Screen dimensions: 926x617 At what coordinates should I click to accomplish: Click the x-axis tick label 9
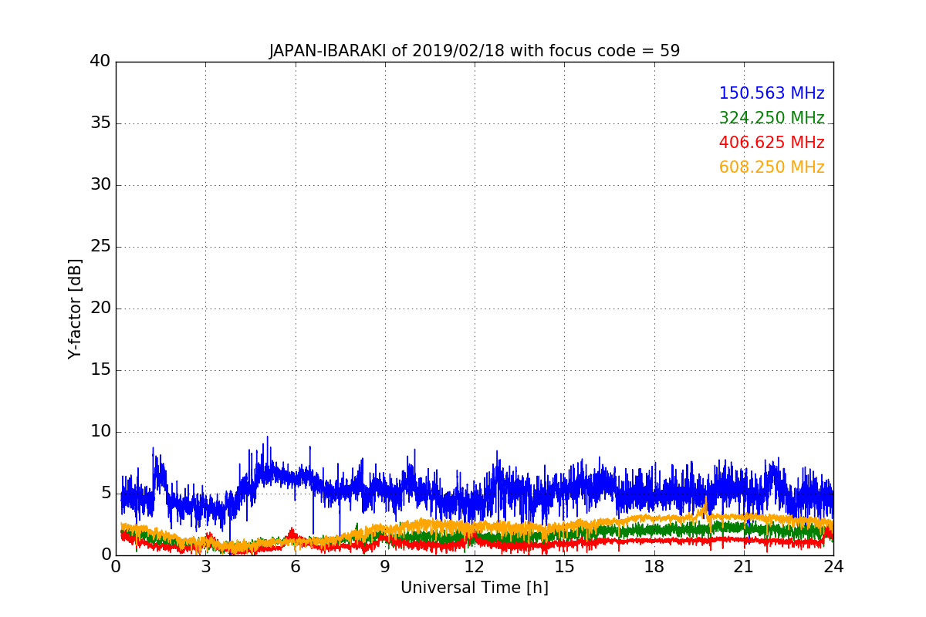click(385, 567)
